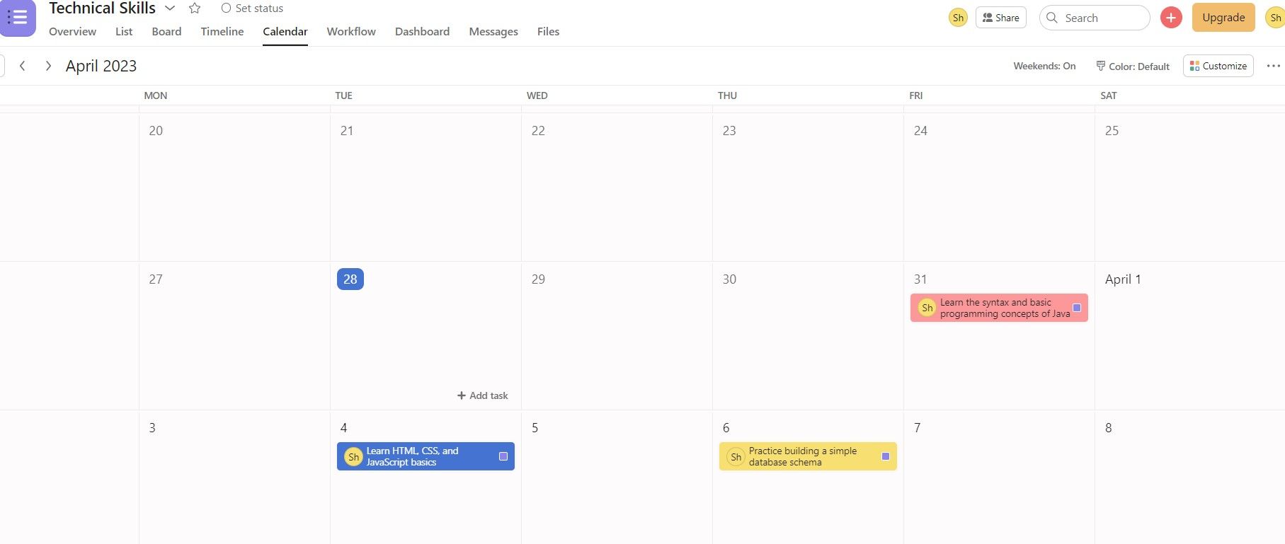Go to next month with right chevron
Viewport: 1285px width, 544px height.
click(48, 66)
